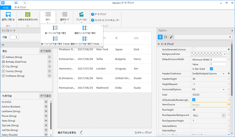Click すべて追加 button

point(46,96)
